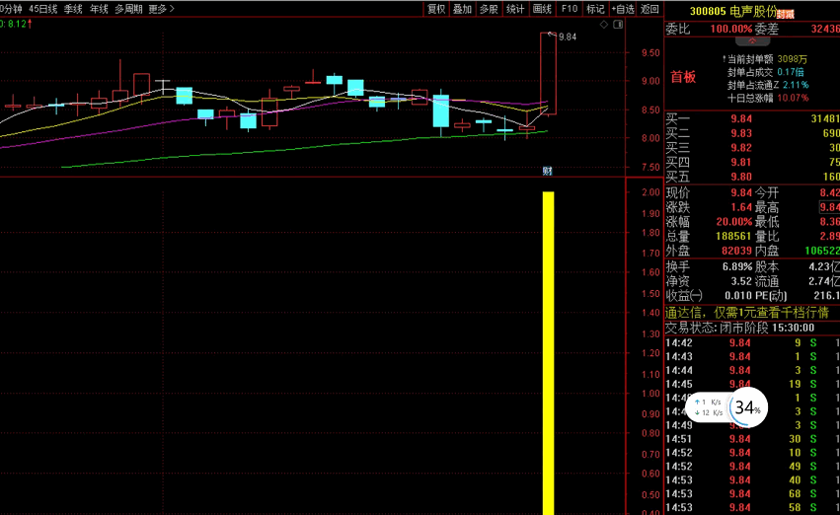This screenshot has height=515, width=840.
Task: Click the 交易状态 闭市阶段 status line
Action: (740, 328)
